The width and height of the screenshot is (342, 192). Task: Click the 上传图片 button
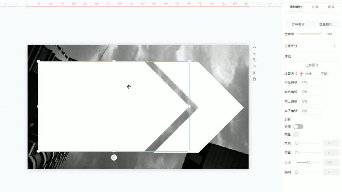pyautogui.click(x=312, y=65)
